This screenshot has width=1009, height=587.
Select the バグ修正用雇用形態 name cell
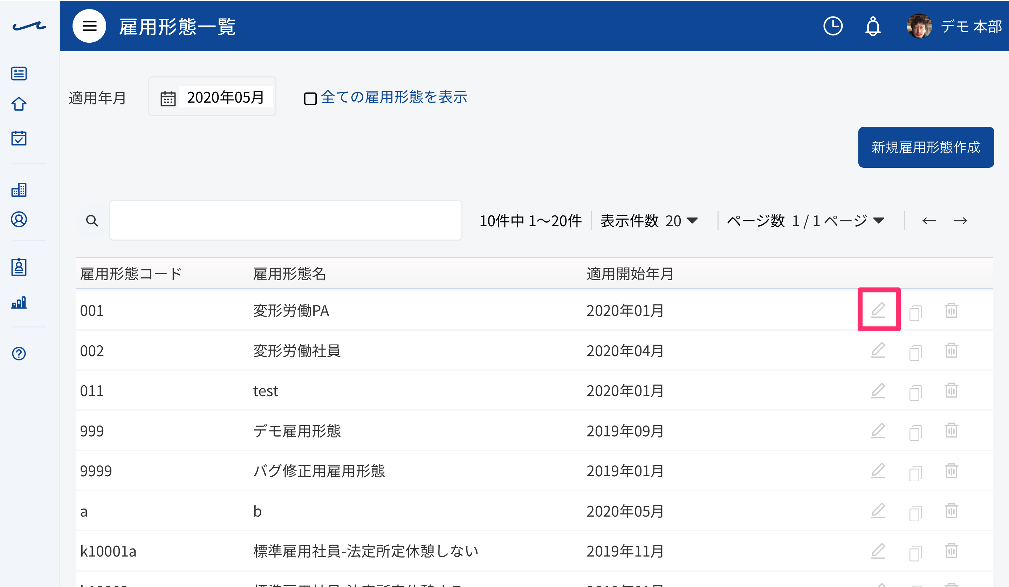point(319,471)
